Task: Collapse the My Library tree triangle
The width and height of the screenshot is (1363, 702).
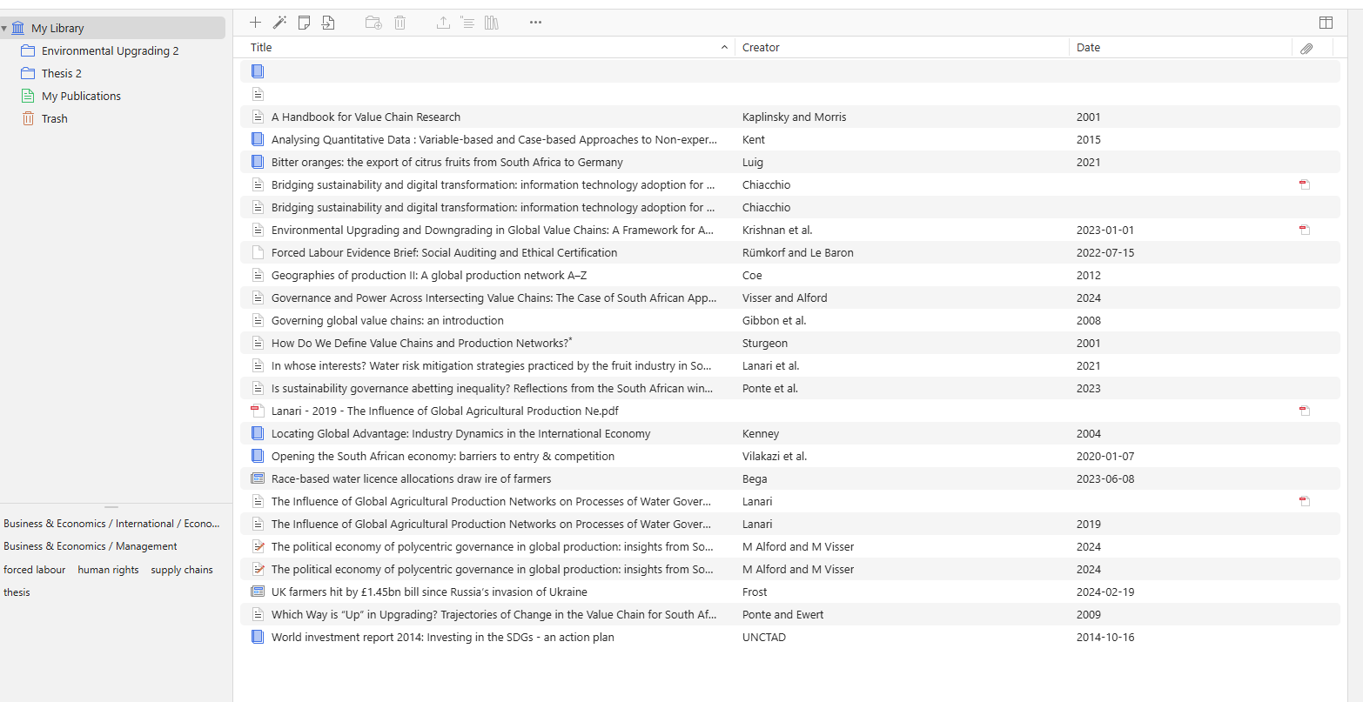Action: pos(4,29)
